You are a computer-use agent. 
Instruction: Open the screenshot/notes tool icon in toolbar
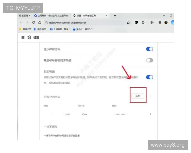pos(137,22)
